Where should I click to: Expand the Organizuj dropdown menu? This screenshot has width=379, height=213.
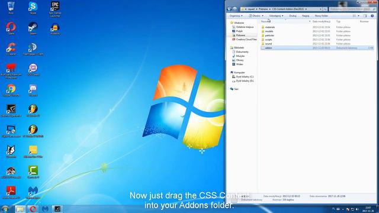(236, 16)
